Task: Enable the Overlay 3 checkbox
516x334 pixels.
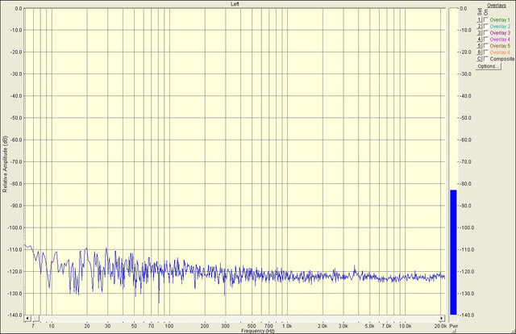Action: 485,32
